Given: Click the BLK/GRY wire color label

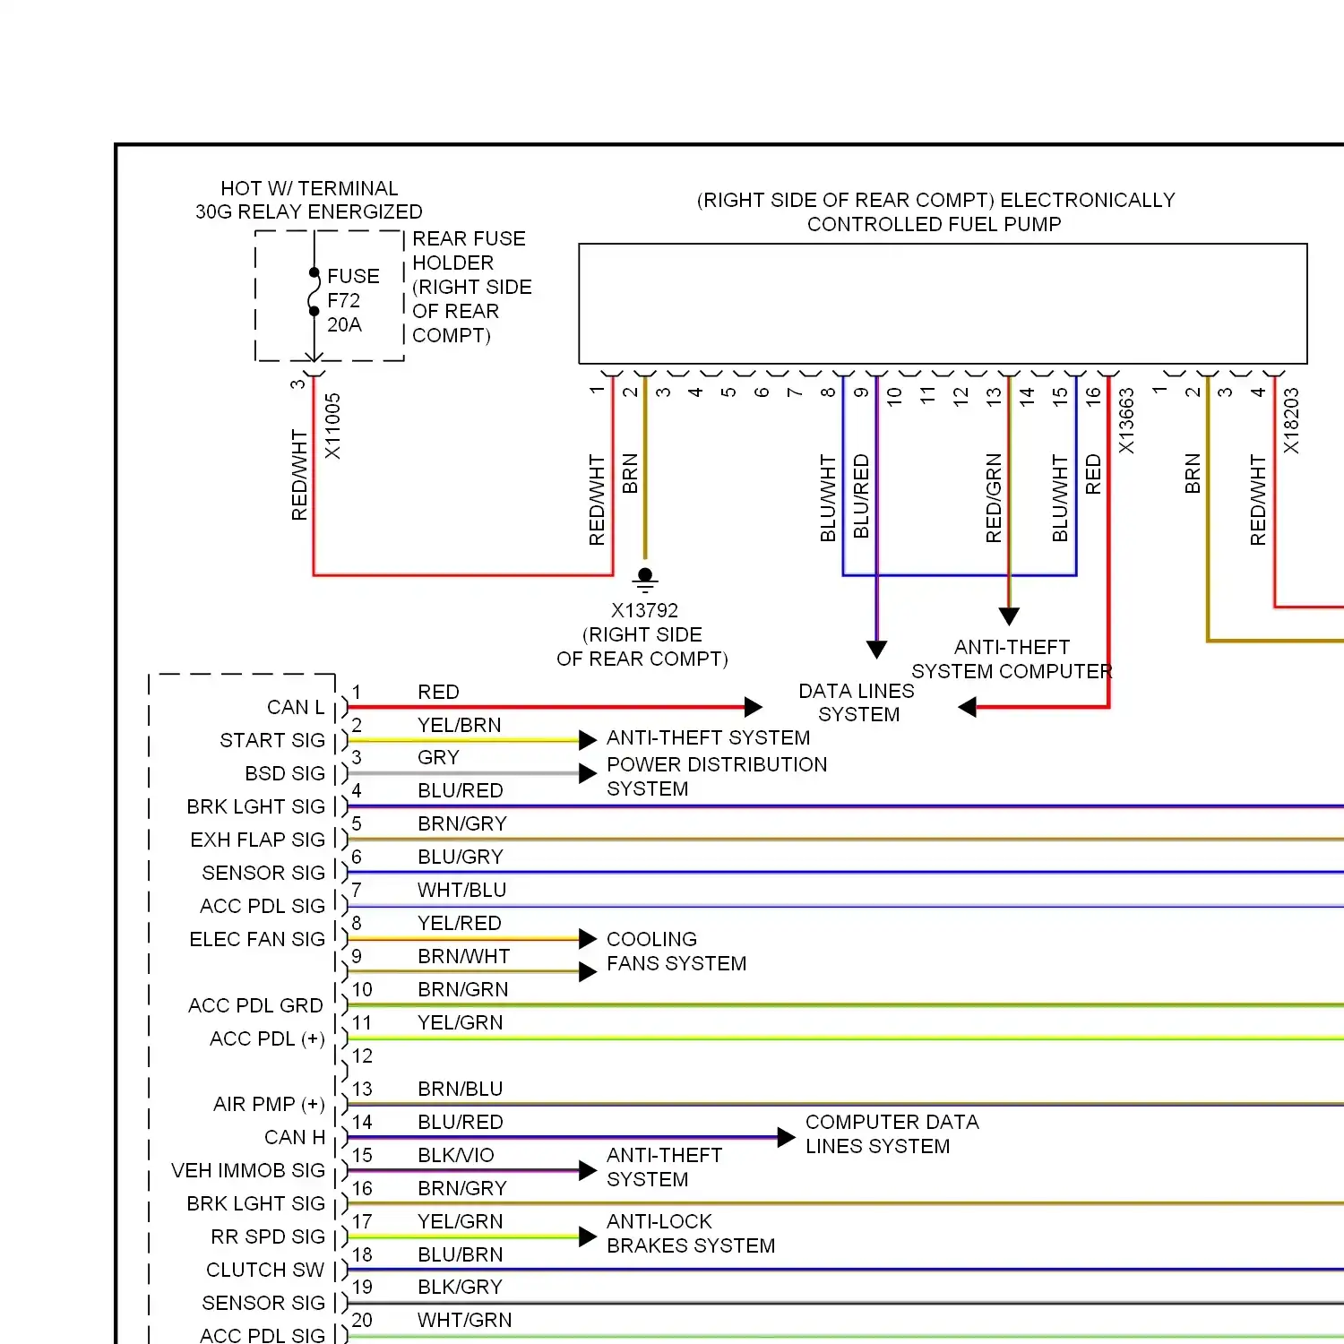Looking at the screenshot, I should (461, 1287).
